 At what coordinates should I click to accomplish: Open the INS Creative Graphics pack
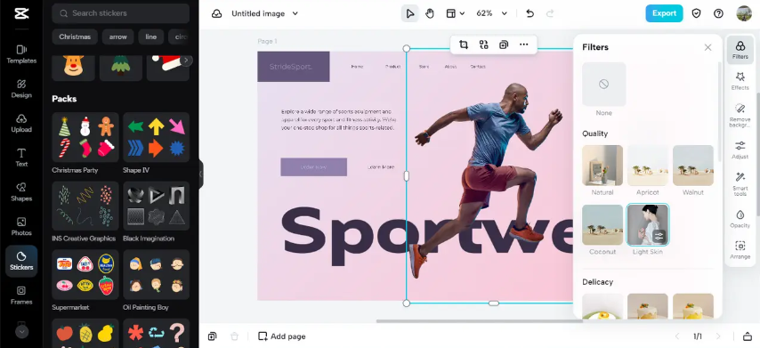click(85, 206)
